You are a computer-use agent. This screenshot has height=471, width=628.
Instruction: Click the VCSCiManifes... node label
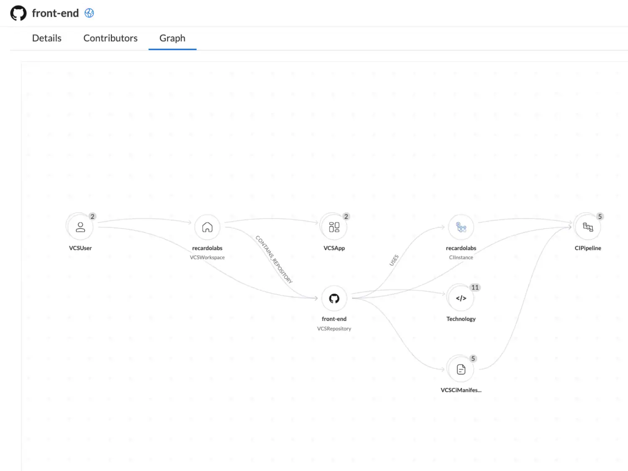coord(461,390)
